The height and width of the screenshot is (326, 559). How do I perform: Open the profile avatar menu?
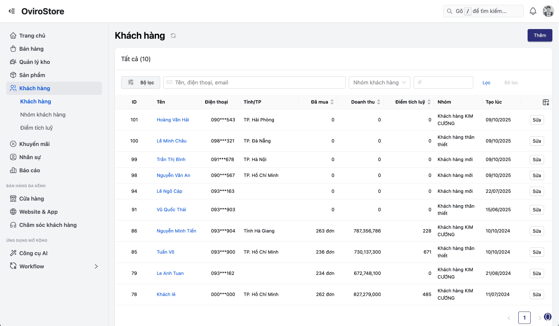[548, 11]
